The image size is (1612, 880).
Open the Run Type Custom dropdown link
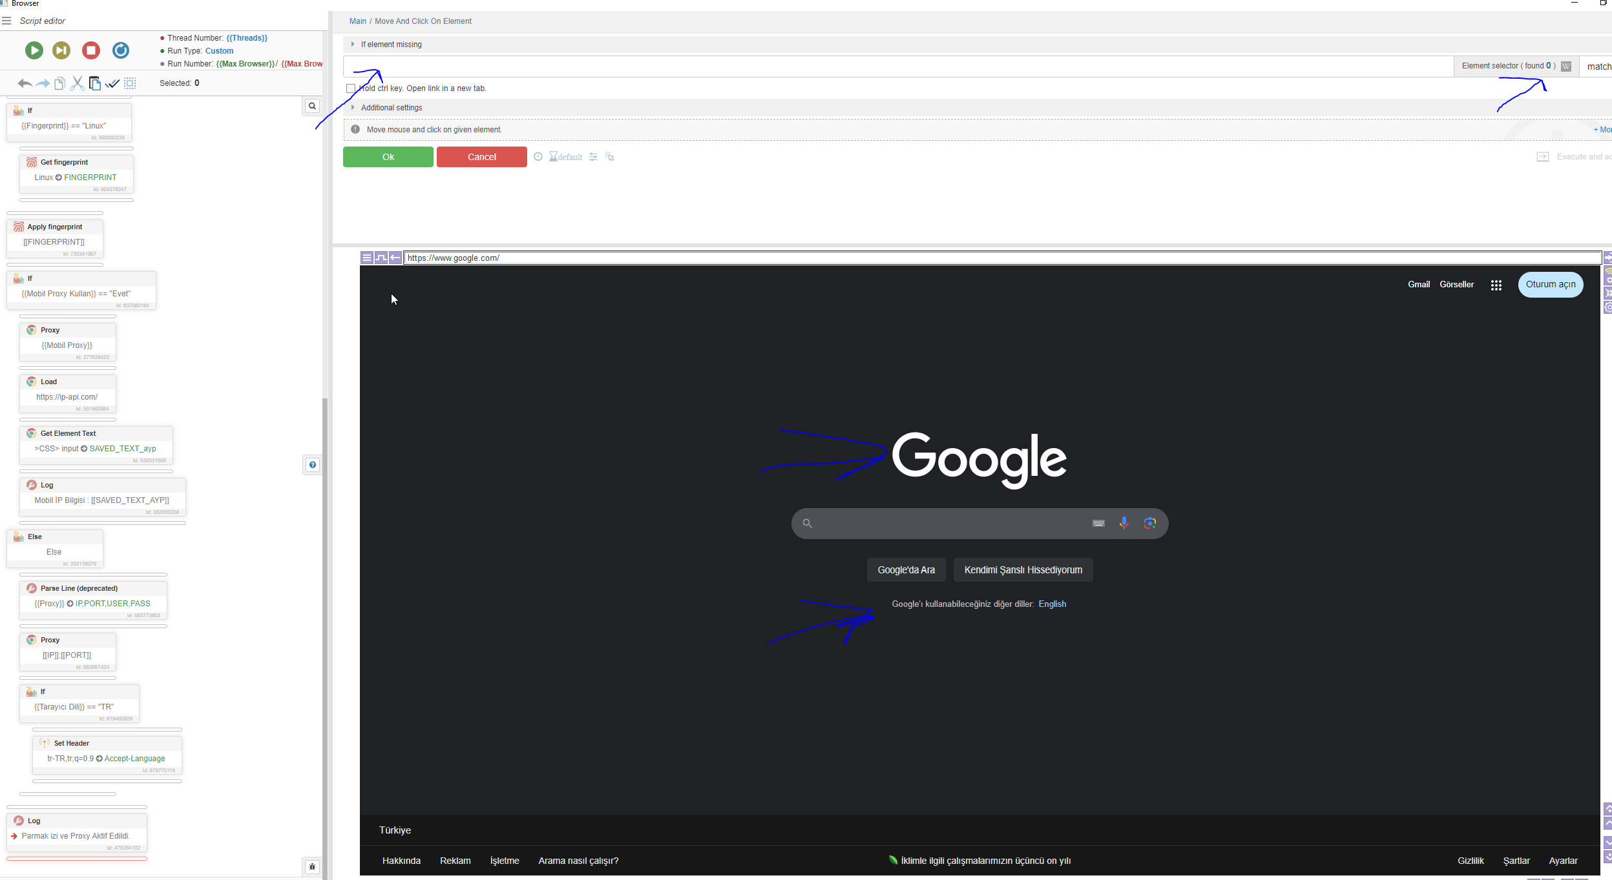pos(219,51)
